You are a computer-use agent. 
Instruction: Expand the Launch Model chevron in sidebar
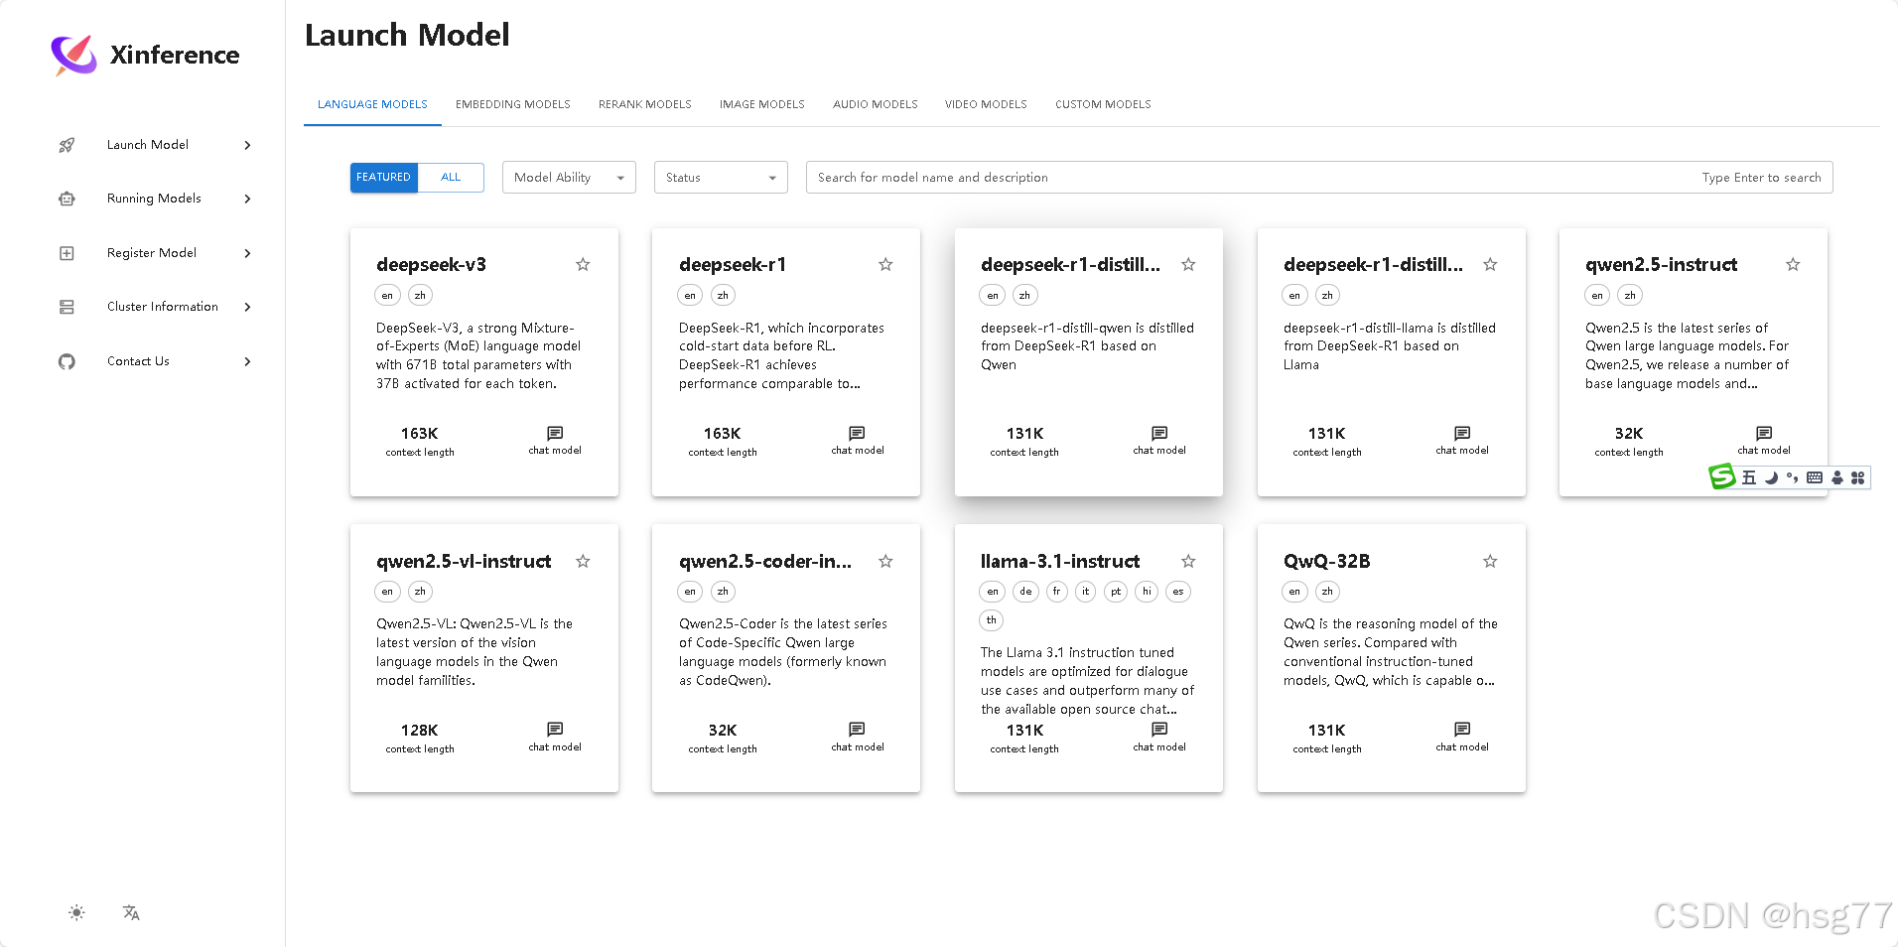pyautogui.click(x=247, y=145)
